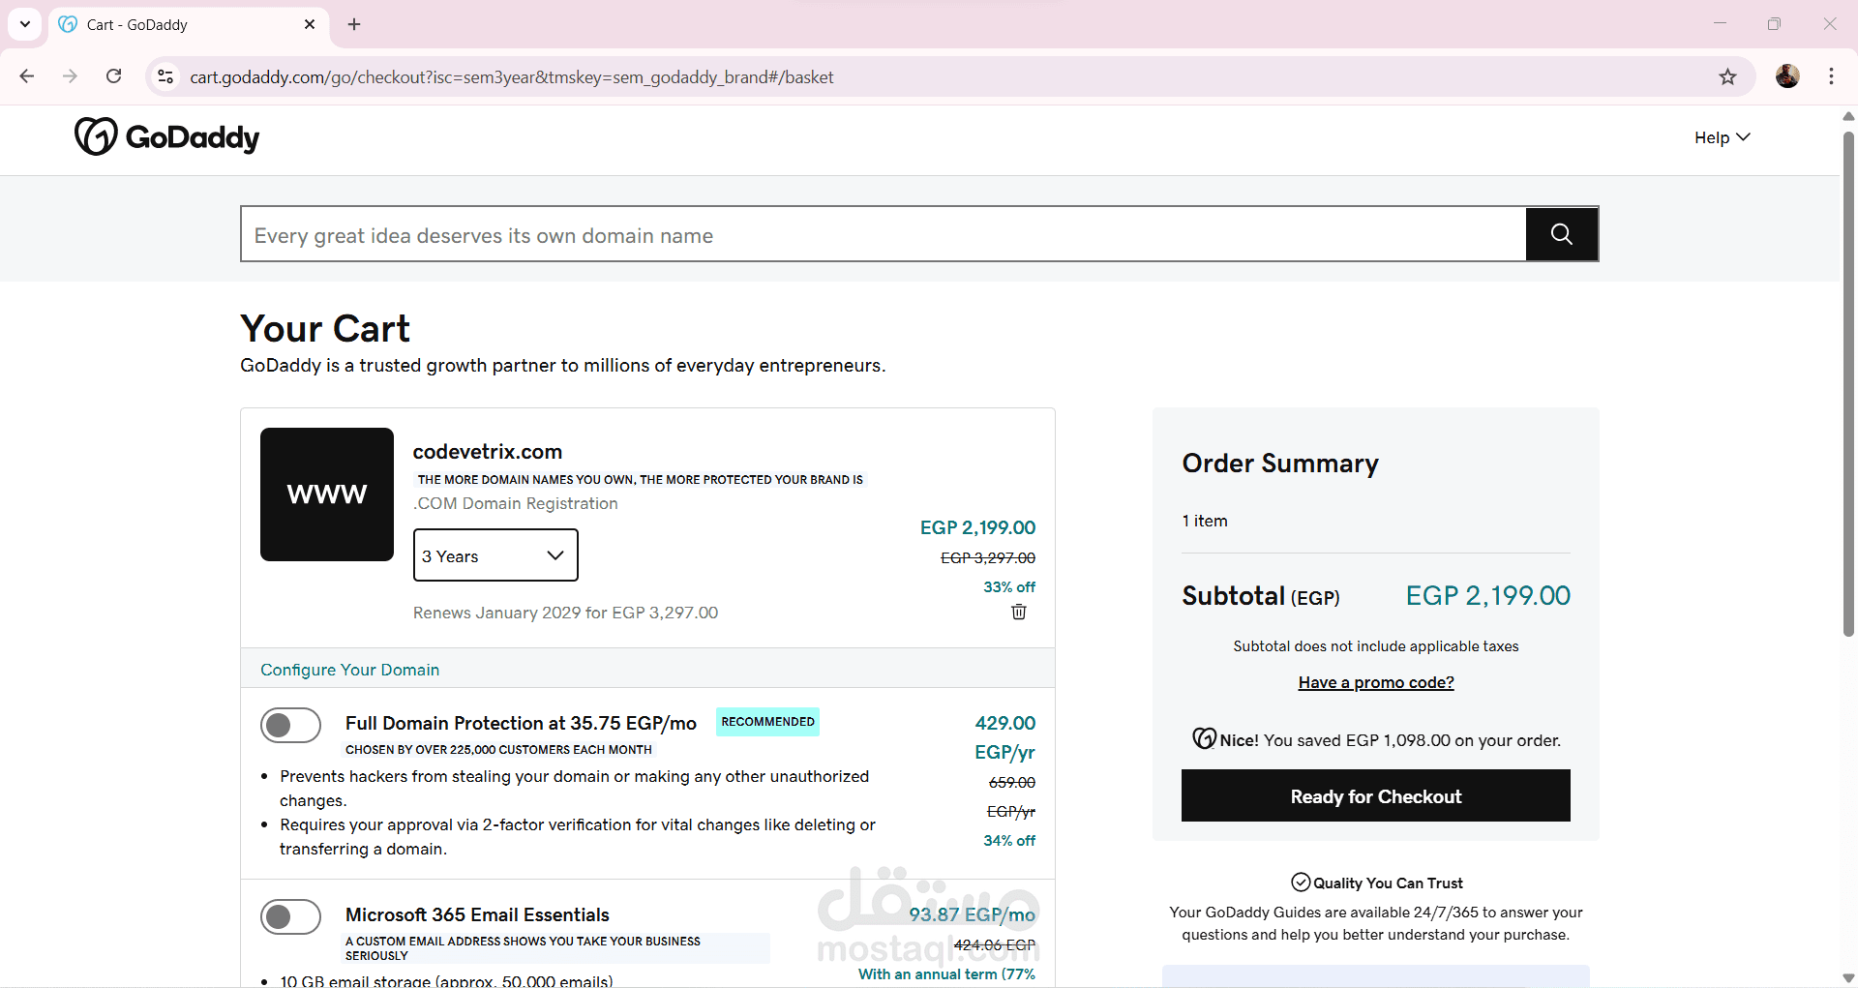
Task: Select the Cart - GoDaddy tab
Action: click(x=189, y=24)
